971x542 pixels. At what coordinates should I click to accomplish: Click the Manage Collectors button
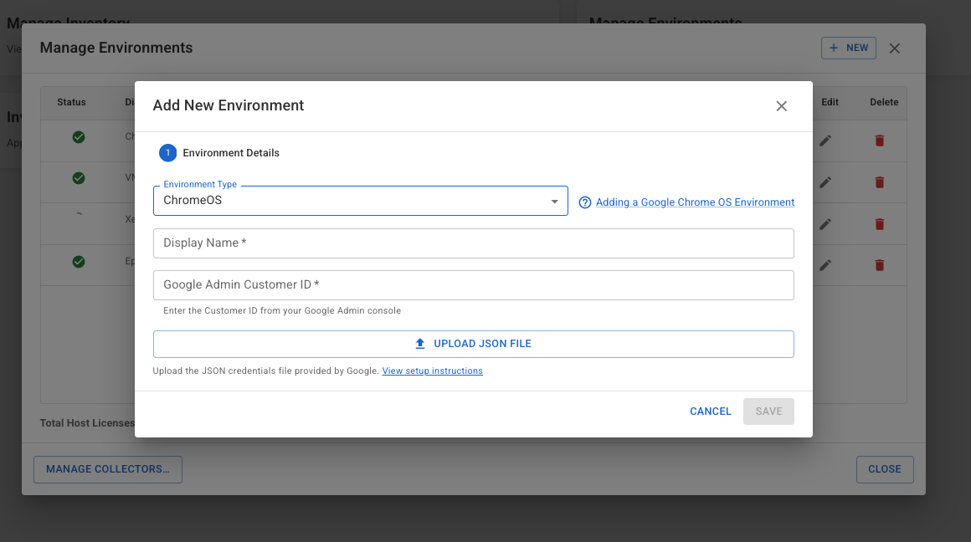click(x=108, y=469)
